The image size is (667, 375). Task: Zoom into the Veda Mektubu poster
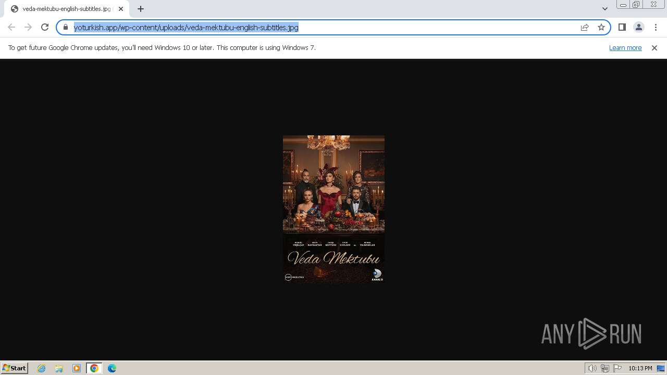[333, 209]
